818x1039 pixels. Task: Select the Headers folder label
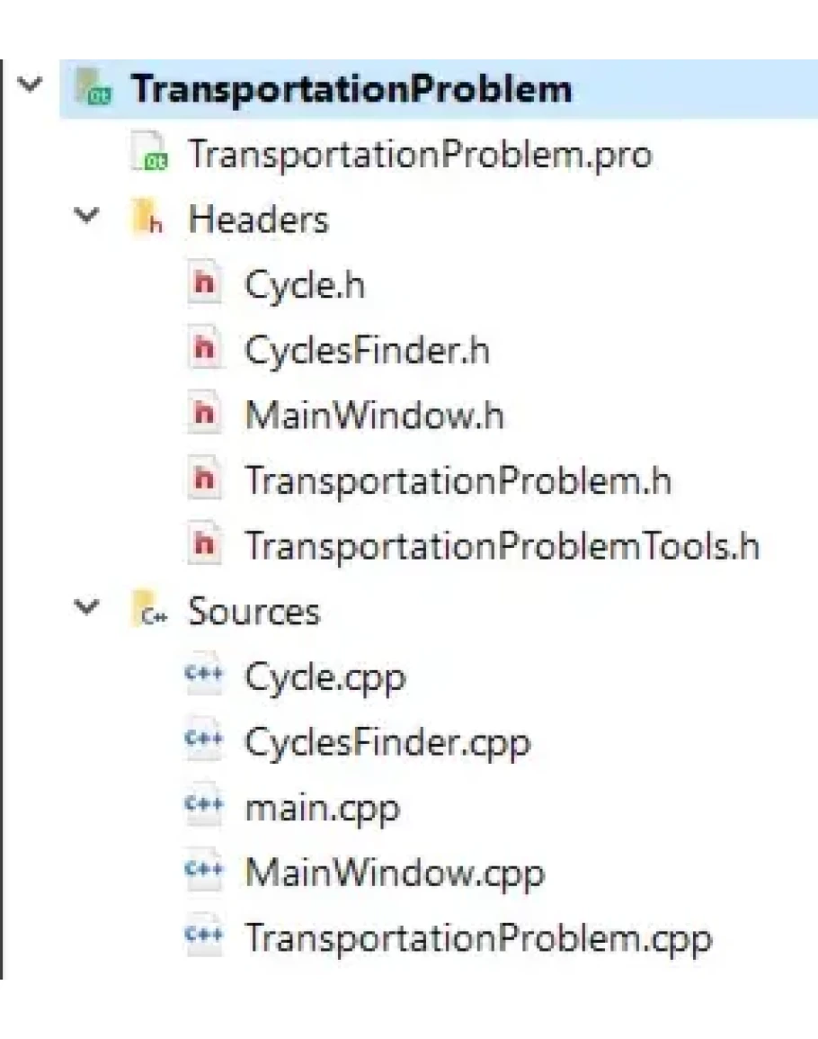(x=258, y=219)
